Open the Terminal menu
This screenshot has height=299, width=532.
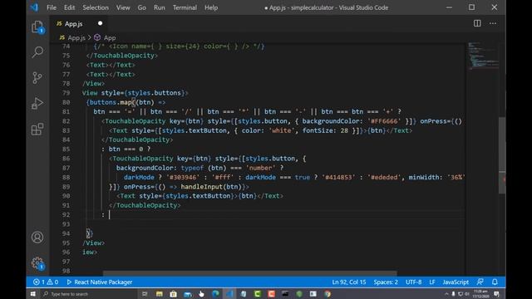pos(185,7)
